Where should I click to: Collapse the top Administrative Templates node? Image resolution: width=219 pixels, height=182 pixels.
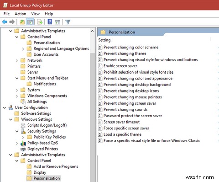pyautogui.click(x=10, y=31)
